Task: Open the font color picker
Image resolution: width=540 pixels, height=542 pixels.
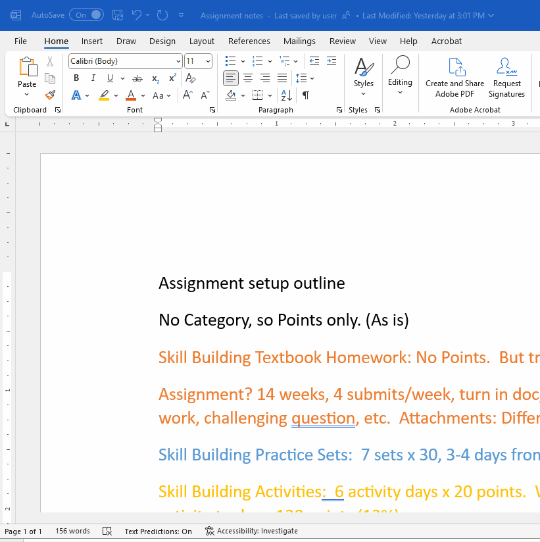Action: tap(130, 95)
